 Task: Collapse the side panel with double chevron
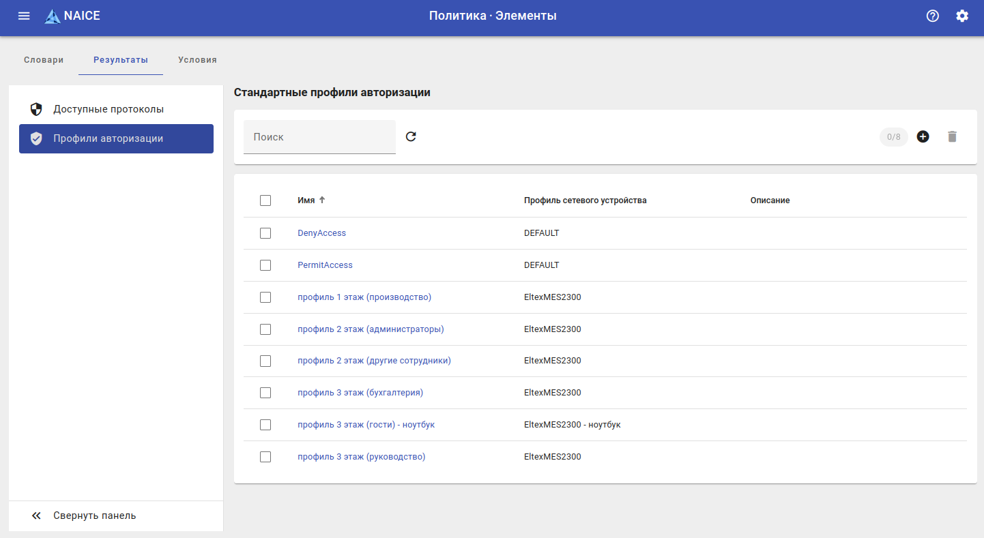(x=37, y=515)
